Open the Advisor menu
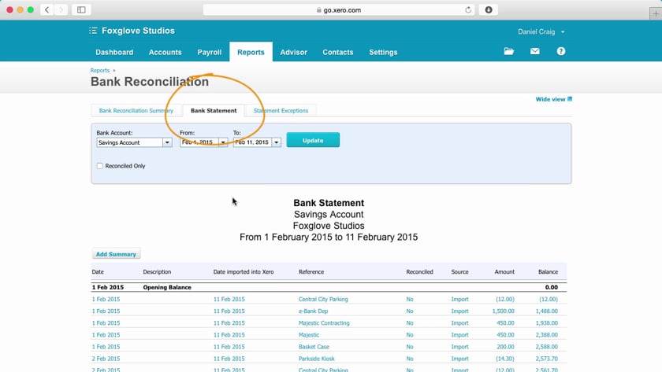662x372 pixels. click(293, 52)
